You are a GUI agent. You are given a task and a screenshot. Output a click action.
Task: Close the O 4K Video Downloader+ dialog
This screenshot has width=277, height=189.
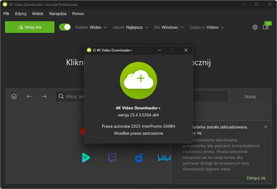(x=186, y=50)
